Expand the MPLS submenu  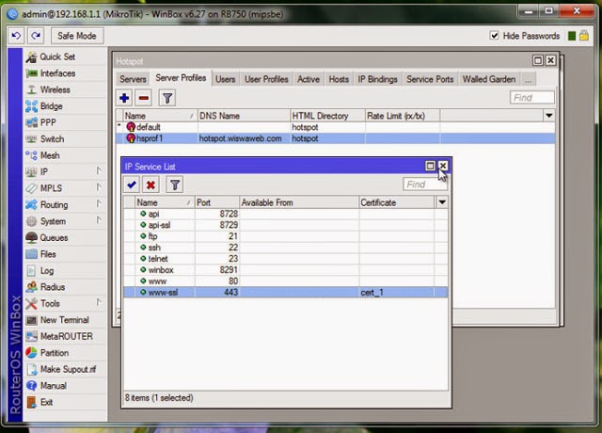tap(65, 188)
